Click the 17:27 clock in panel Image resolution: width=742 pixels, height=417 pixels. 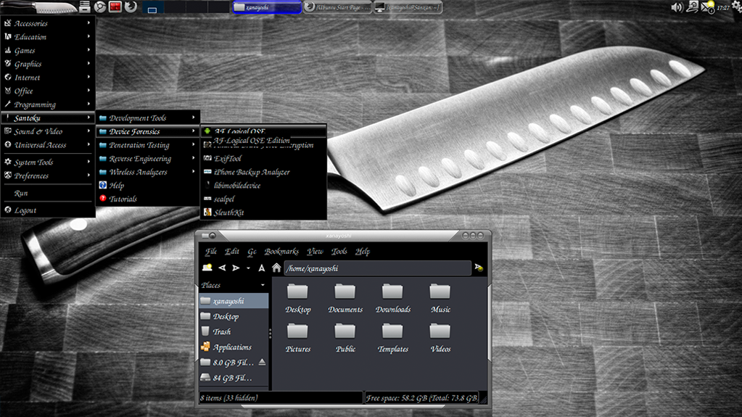point(723,7)
